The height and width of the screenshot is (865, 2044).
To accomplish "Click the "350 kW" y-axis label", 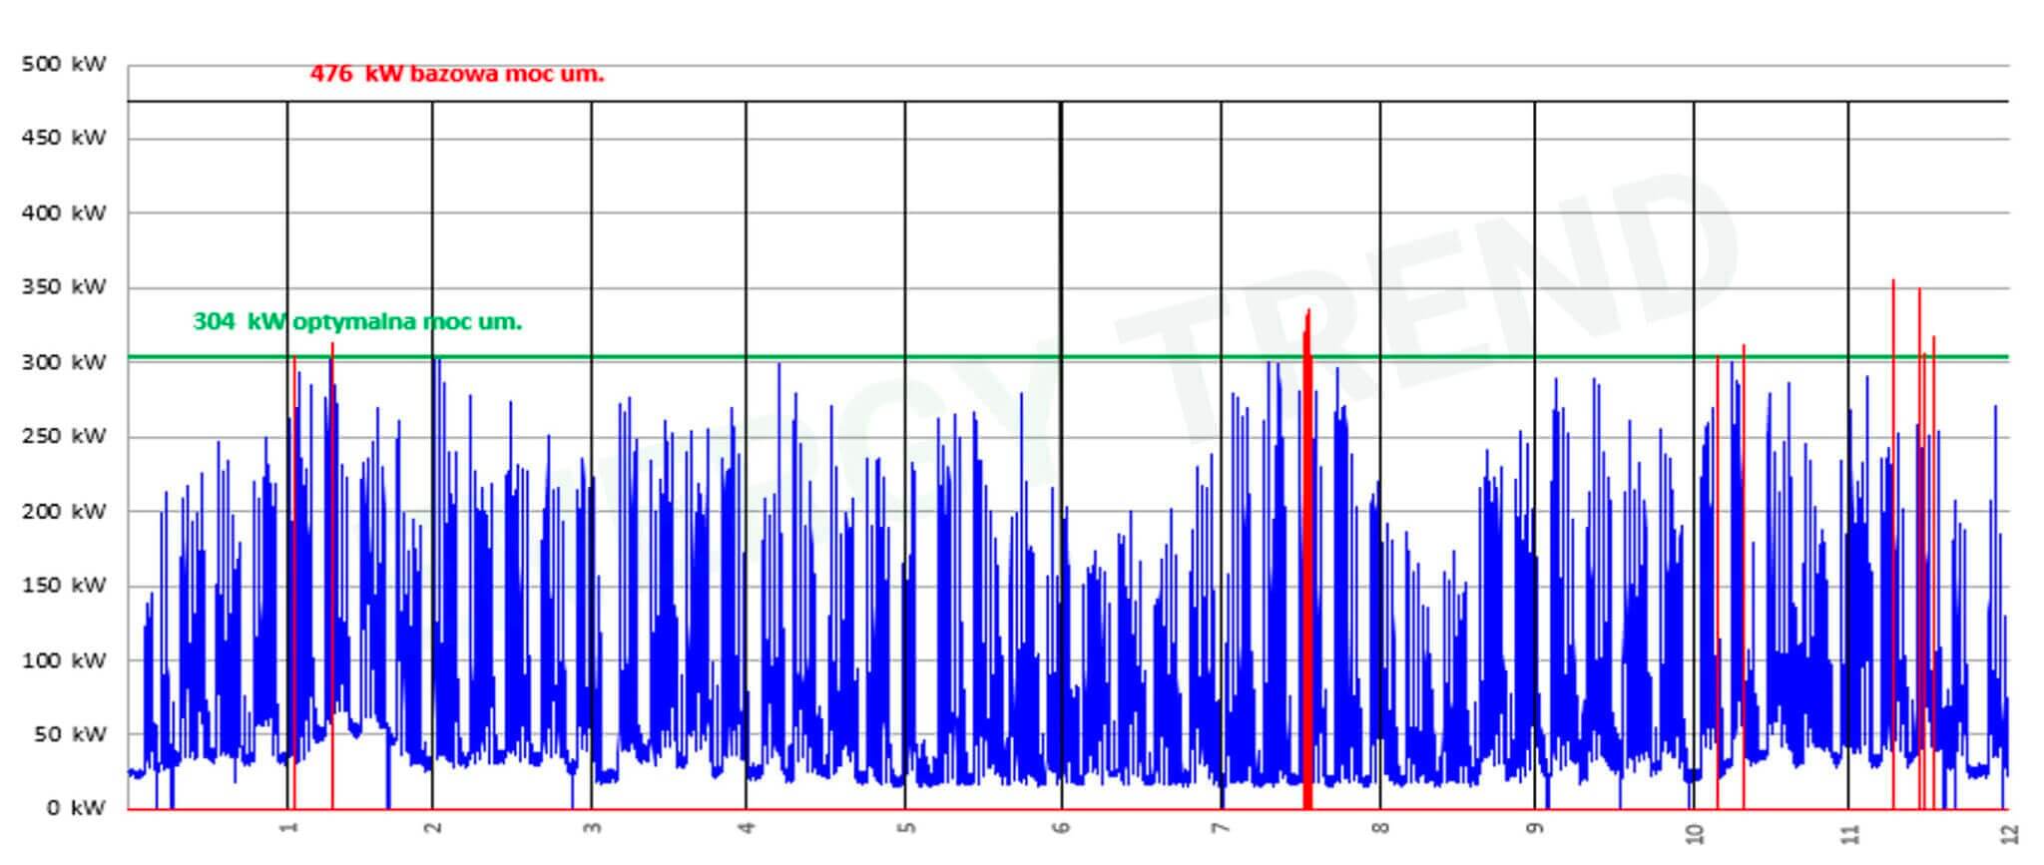I will [63, 287].
